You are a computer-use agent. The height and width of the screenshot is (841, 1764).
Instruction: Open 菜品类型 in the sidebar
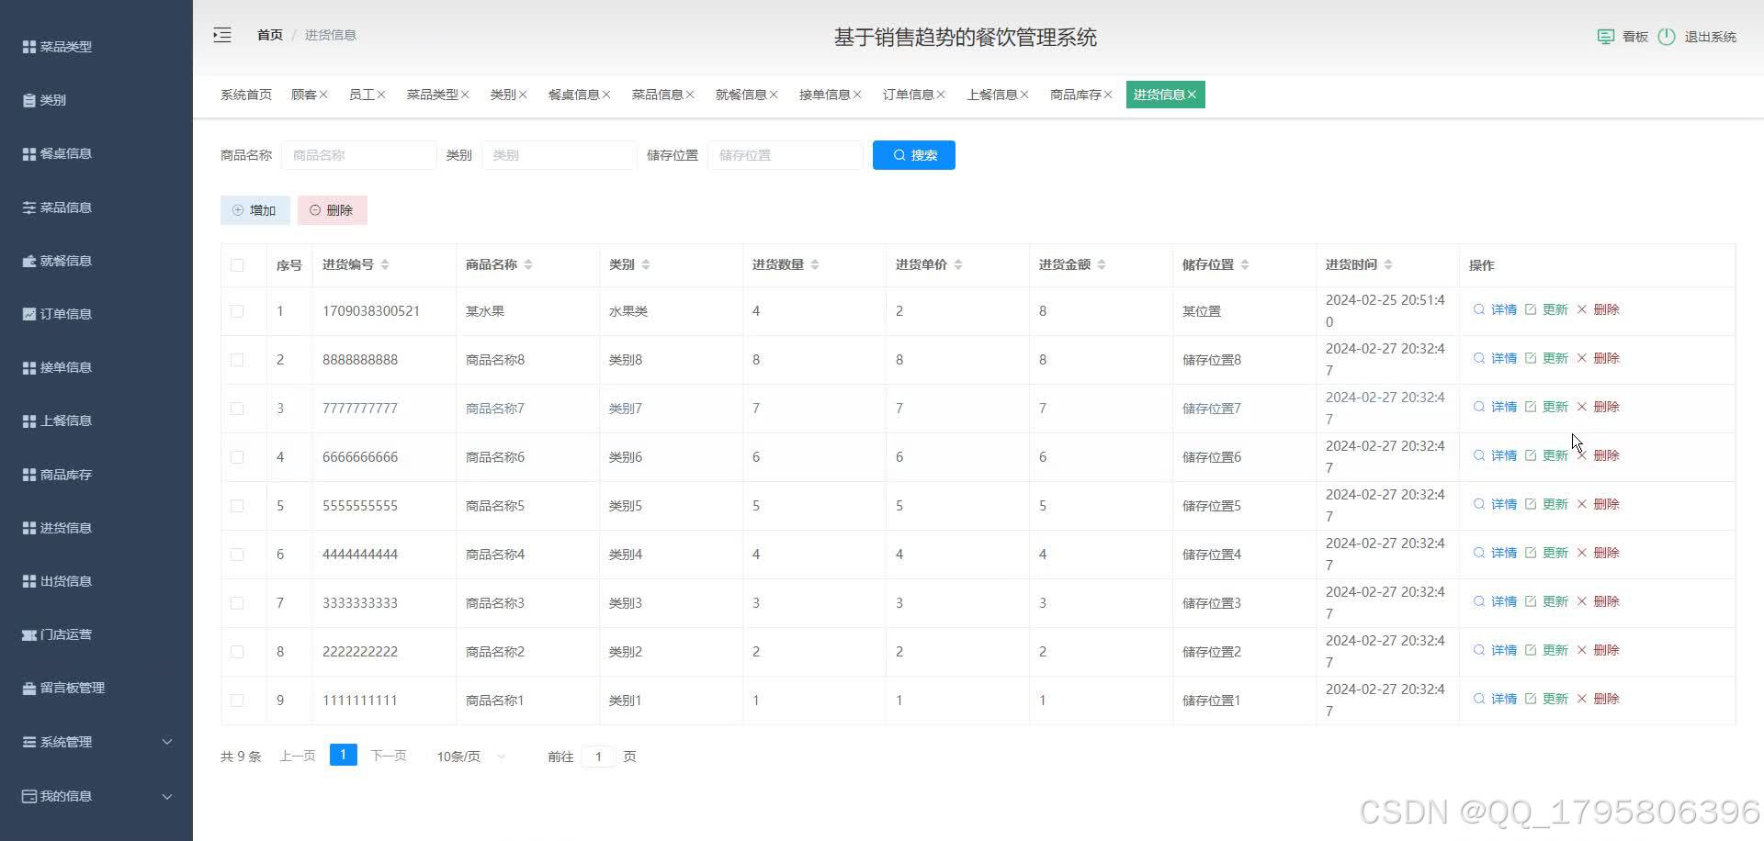57,47
